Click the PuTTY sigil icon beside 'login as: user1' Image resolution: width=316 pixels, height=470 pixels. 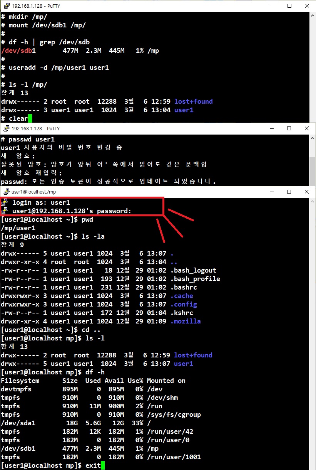[5, 202]
